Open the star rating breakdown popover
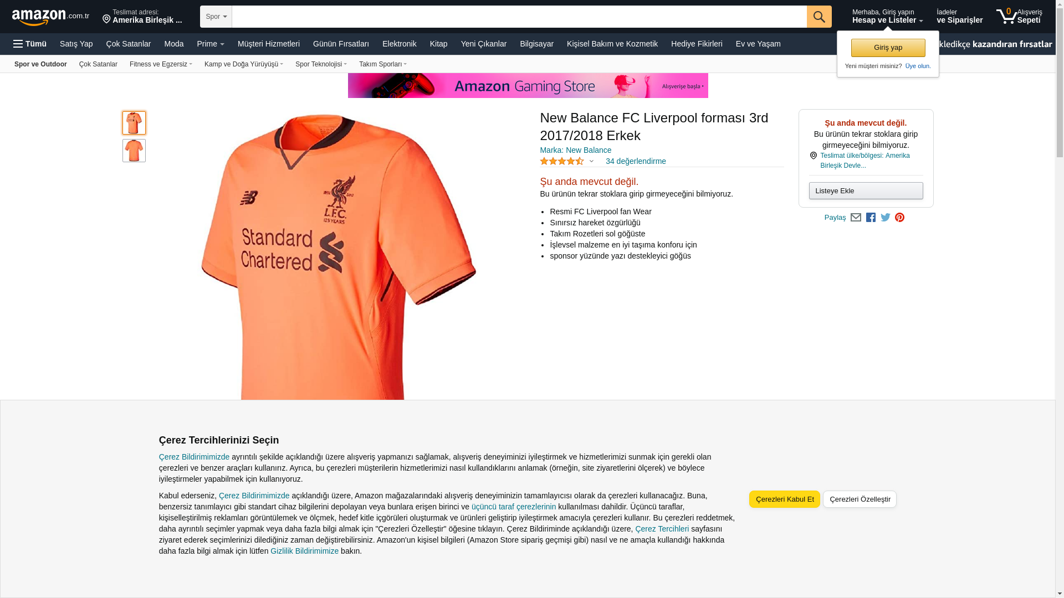1064x598 pixels. 567,161
